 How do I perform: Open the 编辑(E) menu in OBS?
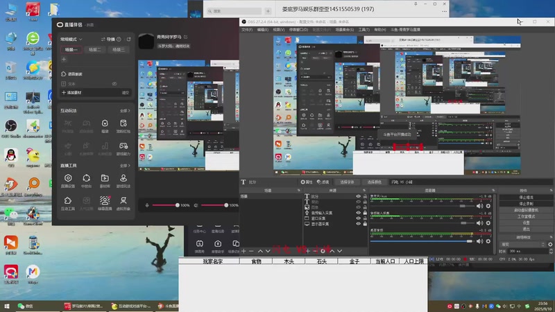coord(263,30)
